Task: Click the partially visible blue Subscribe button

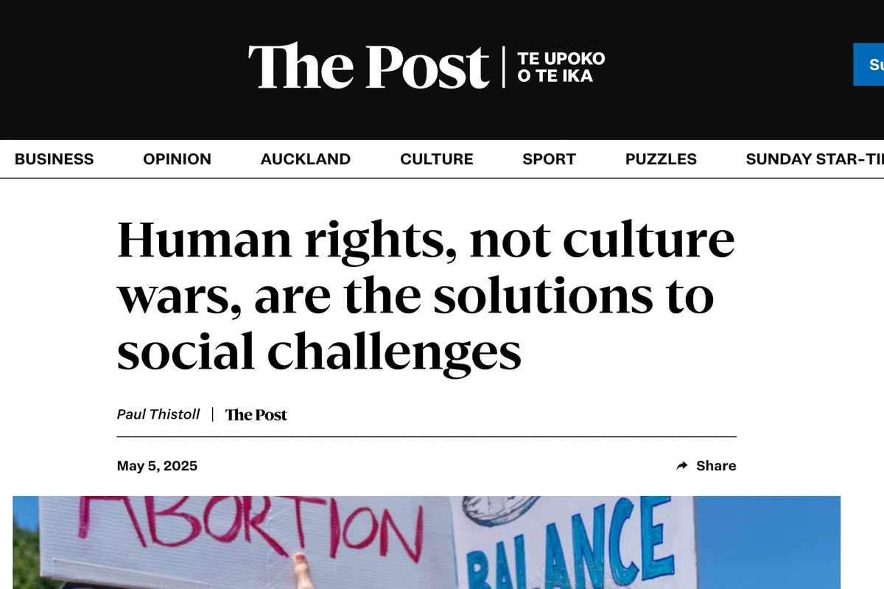Action: pyautogui.click(x=869, y=65)
